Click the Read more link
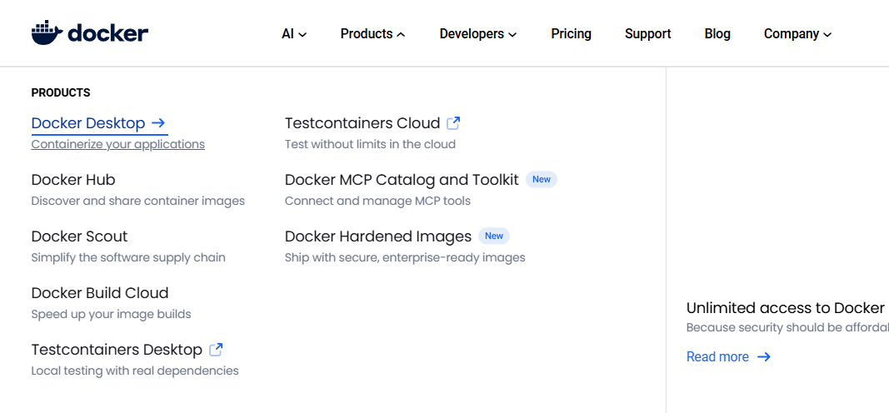 tap(717, 357)
